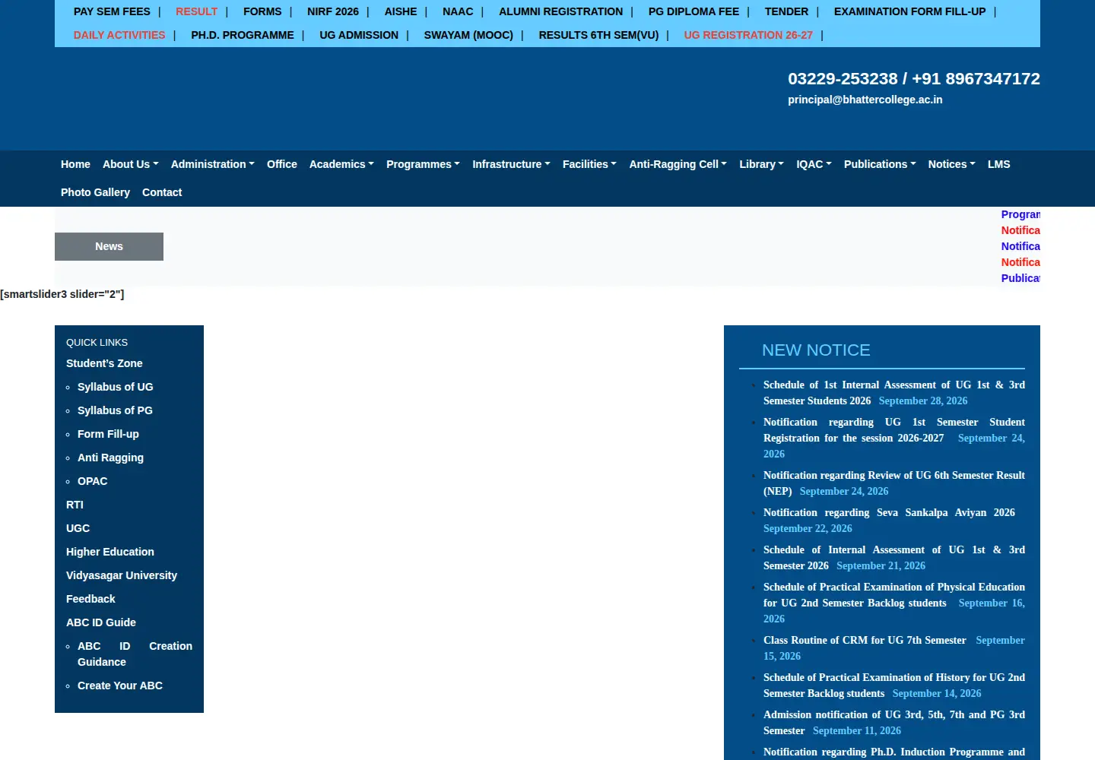Open the Photo Gallery page
Screen dimensions: 1095x760
(95, 192)
